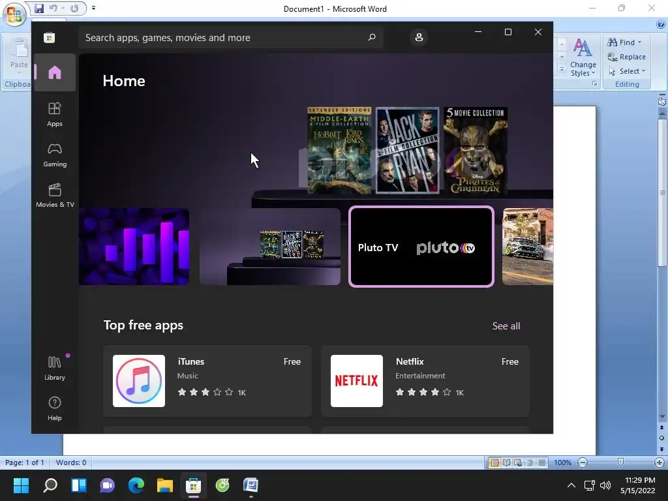Open the Home section in Store sidebar
Viewport: 668px width, 501px height.
coord(55,72)
